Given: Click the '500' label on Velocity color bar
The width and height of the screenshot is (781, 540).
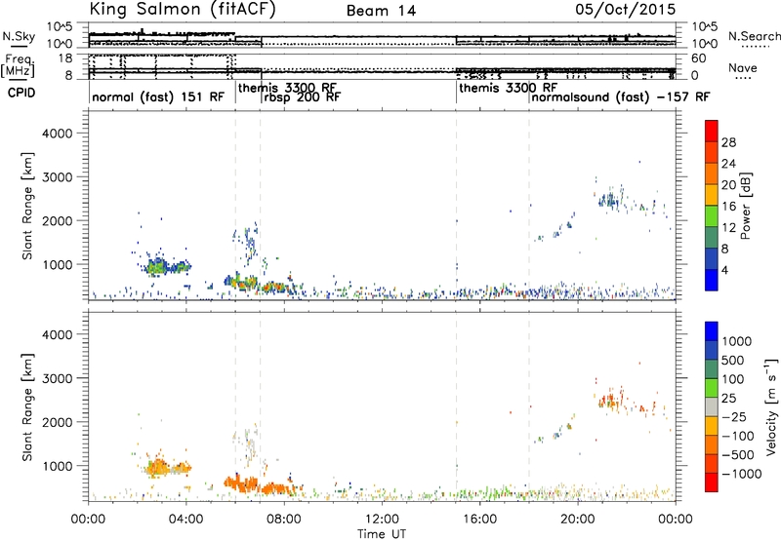Looking at the screenshot, I should pos(733,360).
